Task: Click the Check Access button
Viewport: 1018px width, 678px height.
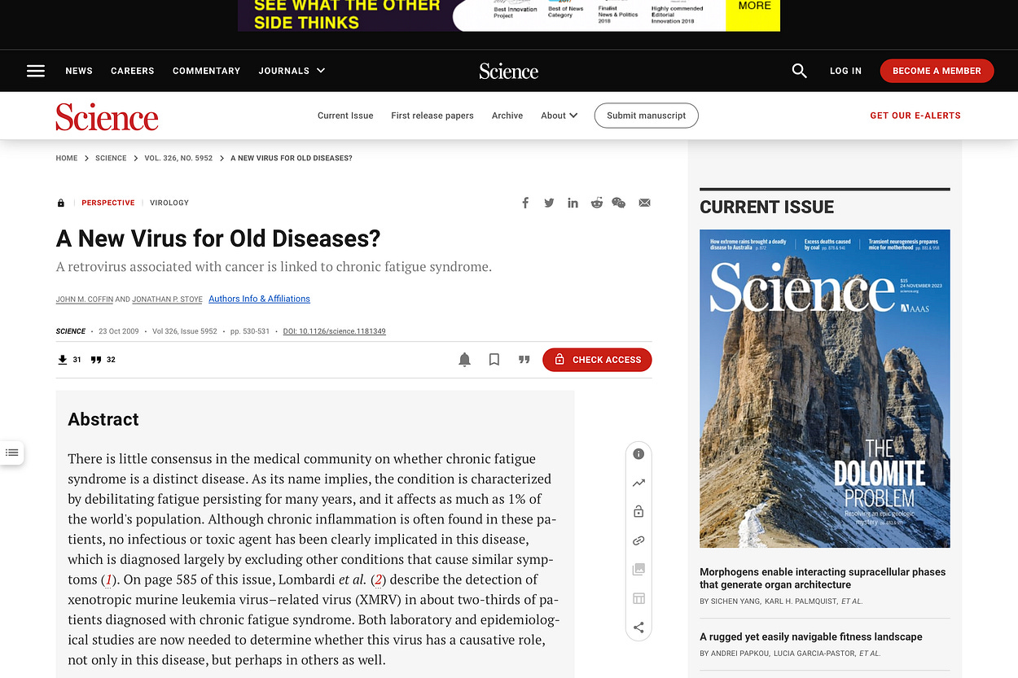Action: click(x=598, y=360)
